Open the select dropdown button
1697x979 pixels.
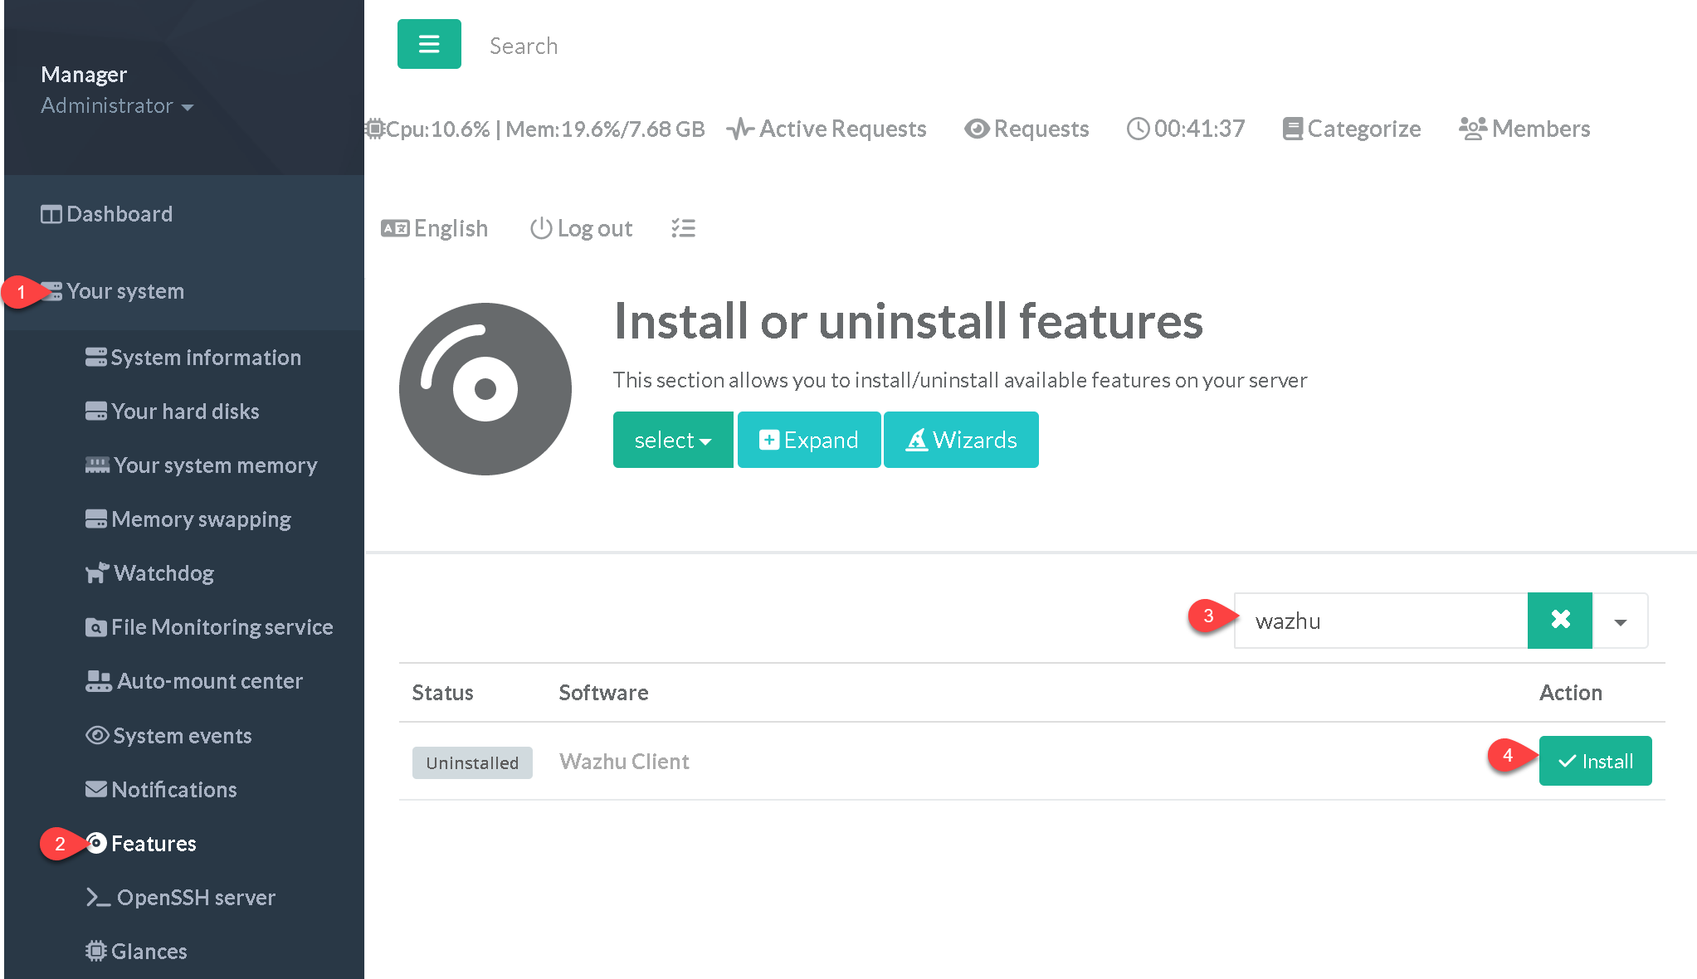pos(672,440)
